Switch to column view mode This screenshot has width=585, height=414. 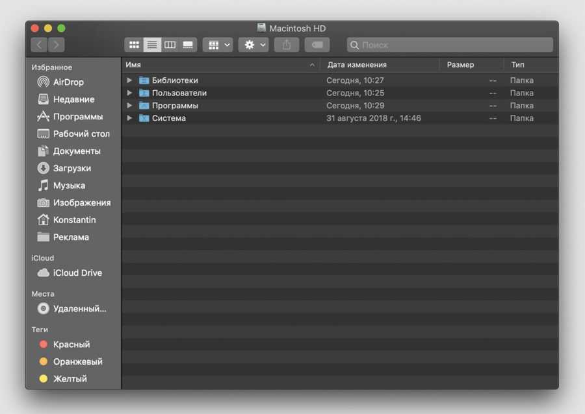click(170, 45)
